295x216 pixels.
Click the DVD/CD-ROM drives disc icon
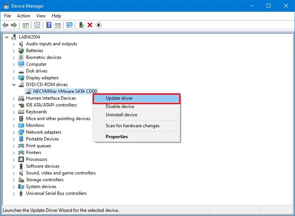click(21, 84)
